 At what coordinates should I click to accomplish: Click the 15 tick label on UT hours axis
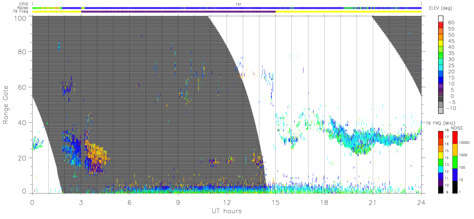point(275,202)
